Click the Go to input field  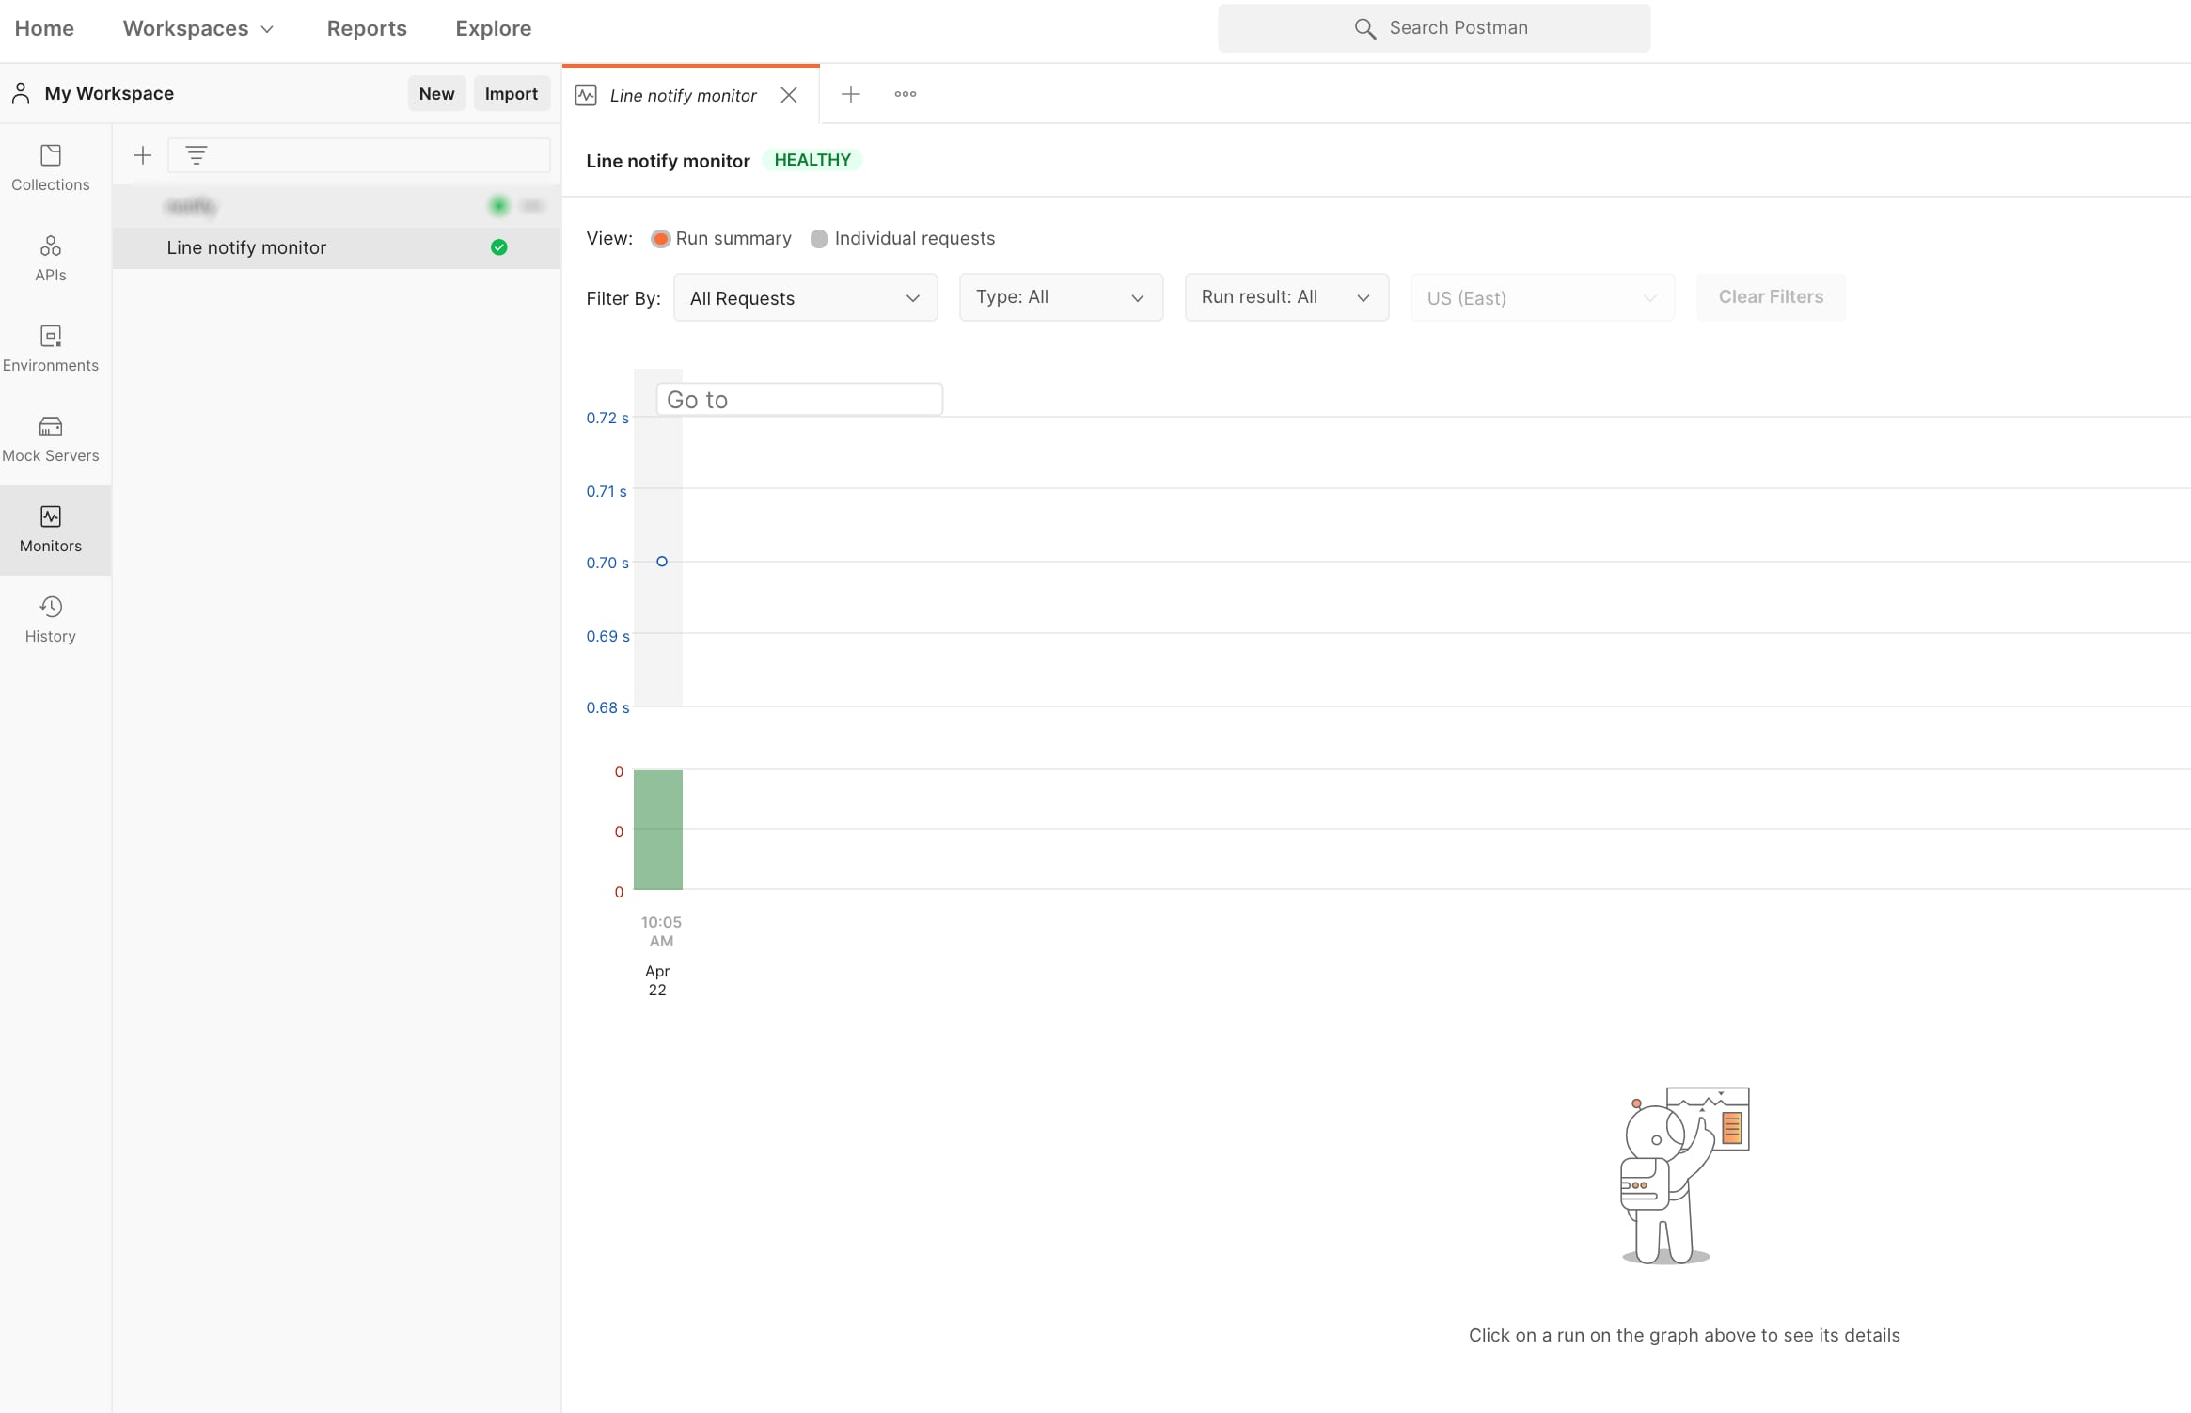799,400
